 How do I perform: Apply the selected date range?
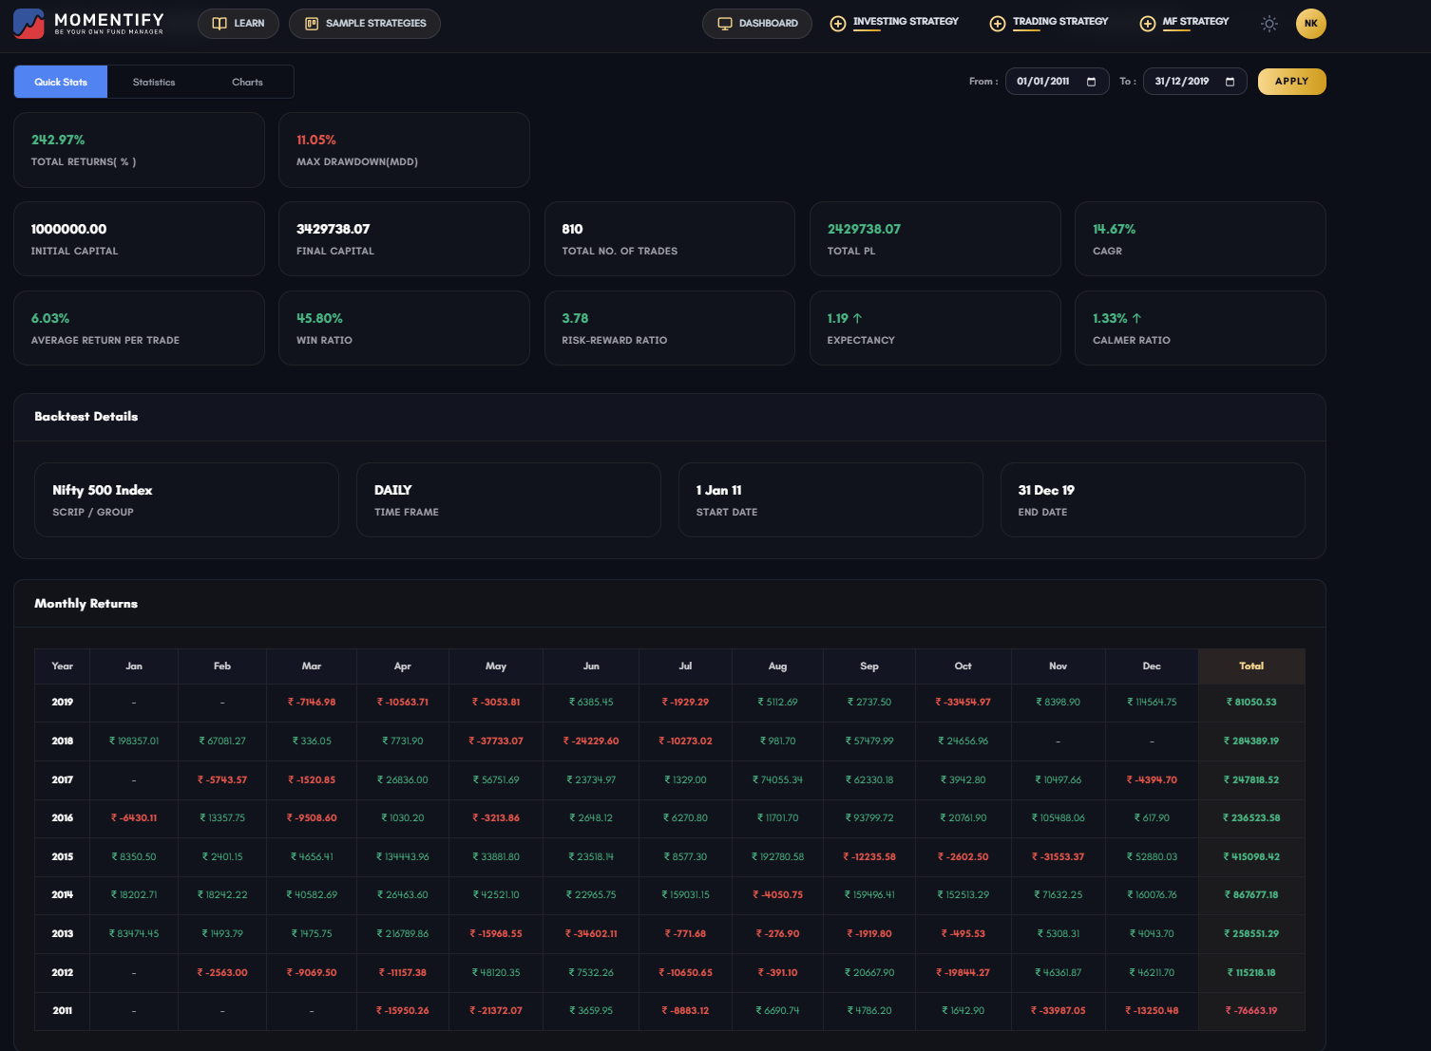[1291, 82]
